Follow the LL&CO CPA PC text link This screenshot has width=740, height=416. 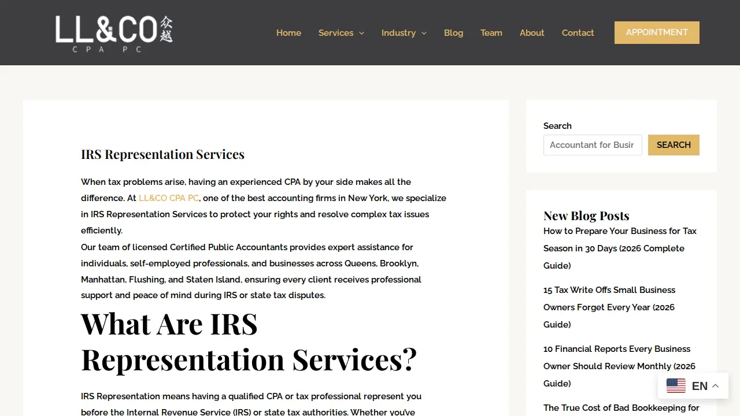tap(169, 198)
